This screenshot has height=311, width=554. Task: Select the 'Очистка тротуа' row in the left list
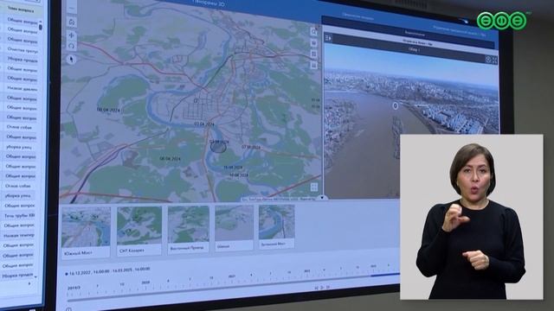click(x=23, y=50)
